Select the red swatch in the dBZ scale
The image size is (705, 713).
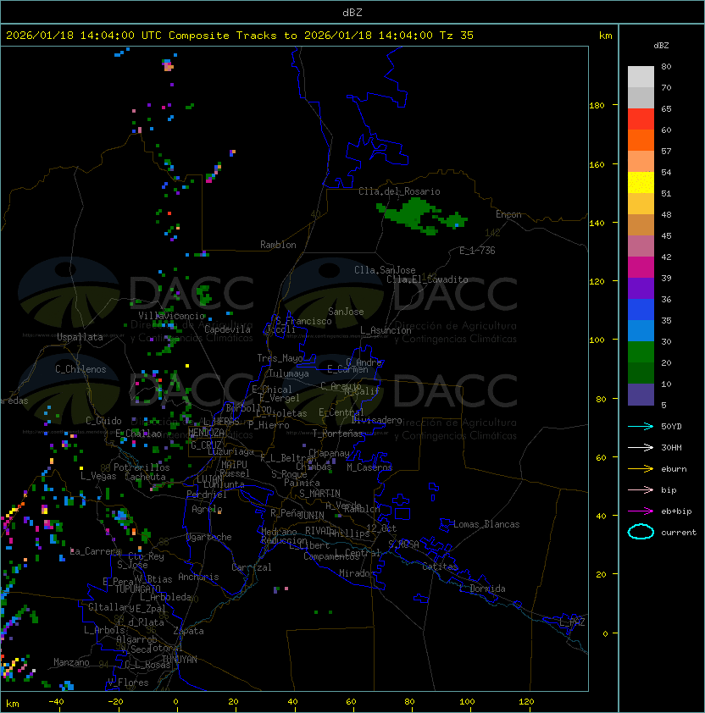(641, 119)
